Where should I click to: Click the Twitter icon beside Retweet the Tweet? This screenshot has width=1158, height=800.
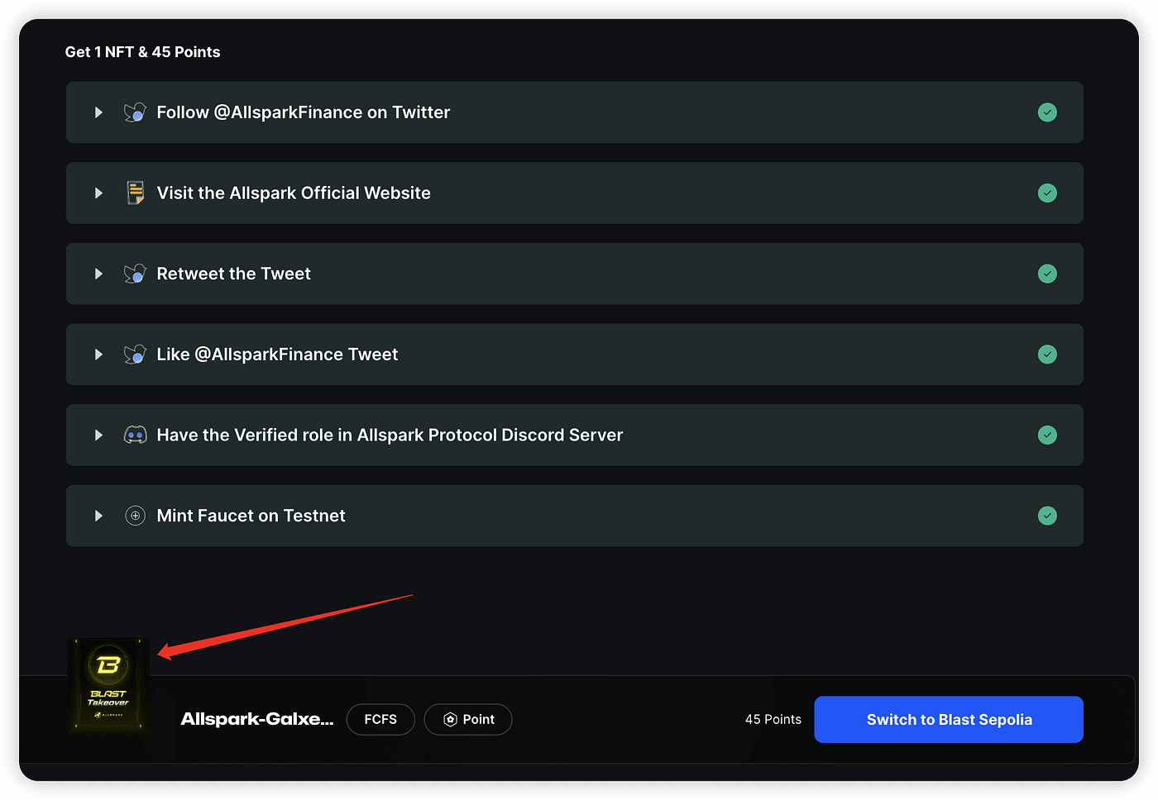(135, 274)
